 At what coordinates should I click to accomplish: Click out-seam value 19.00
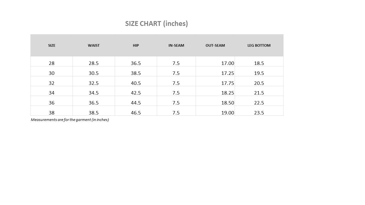pos(228,113)
